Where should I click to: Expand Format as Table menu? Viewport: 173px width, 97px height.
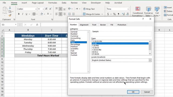click(x=148, y=12)
